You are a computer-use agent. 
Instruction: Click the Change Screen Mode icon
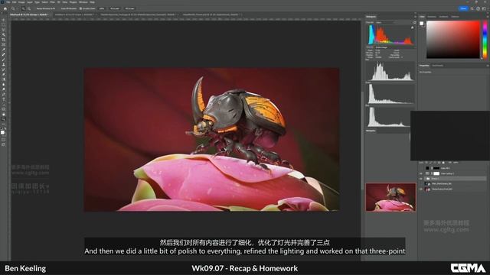(3, 144)
